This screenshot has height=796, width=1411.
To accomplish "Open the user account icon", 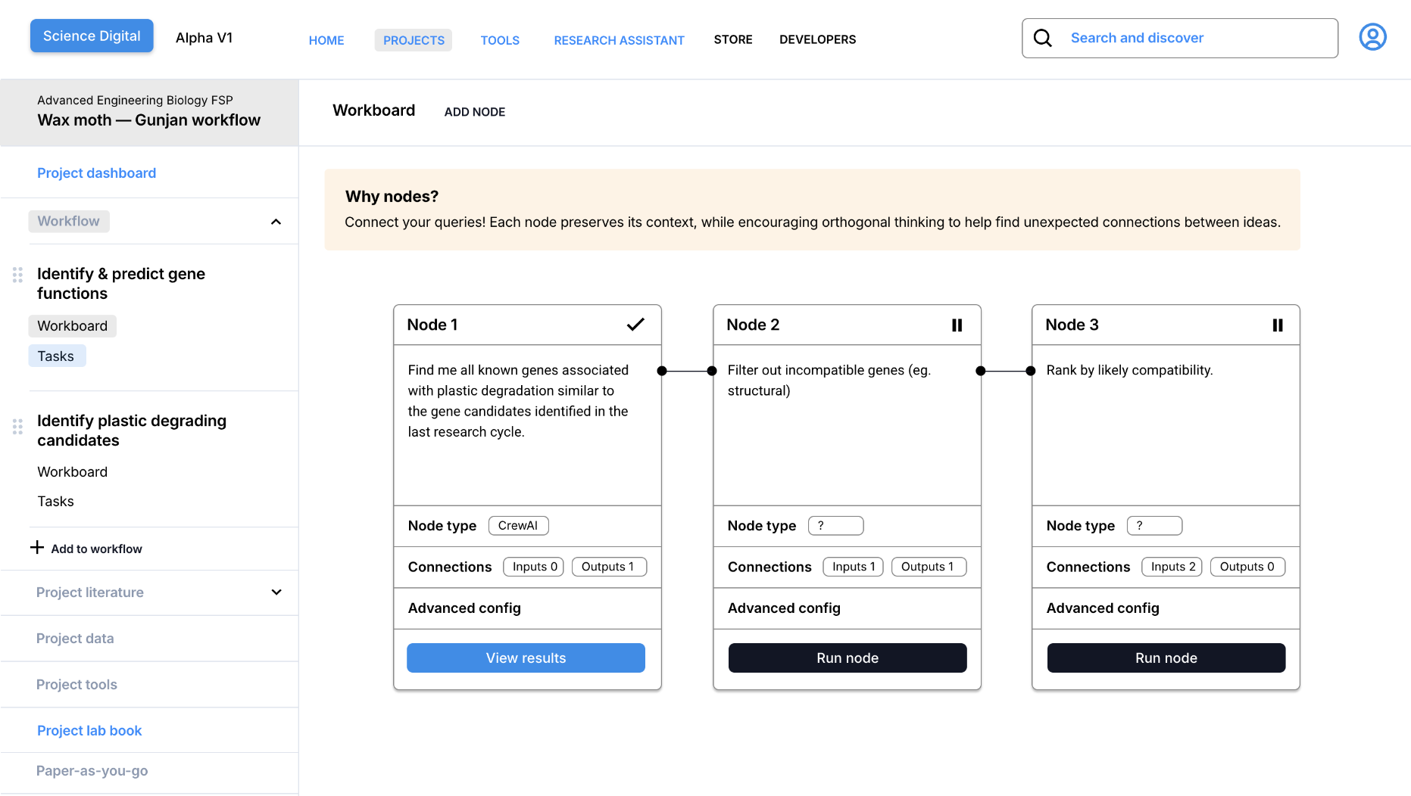I will 1373,36.
